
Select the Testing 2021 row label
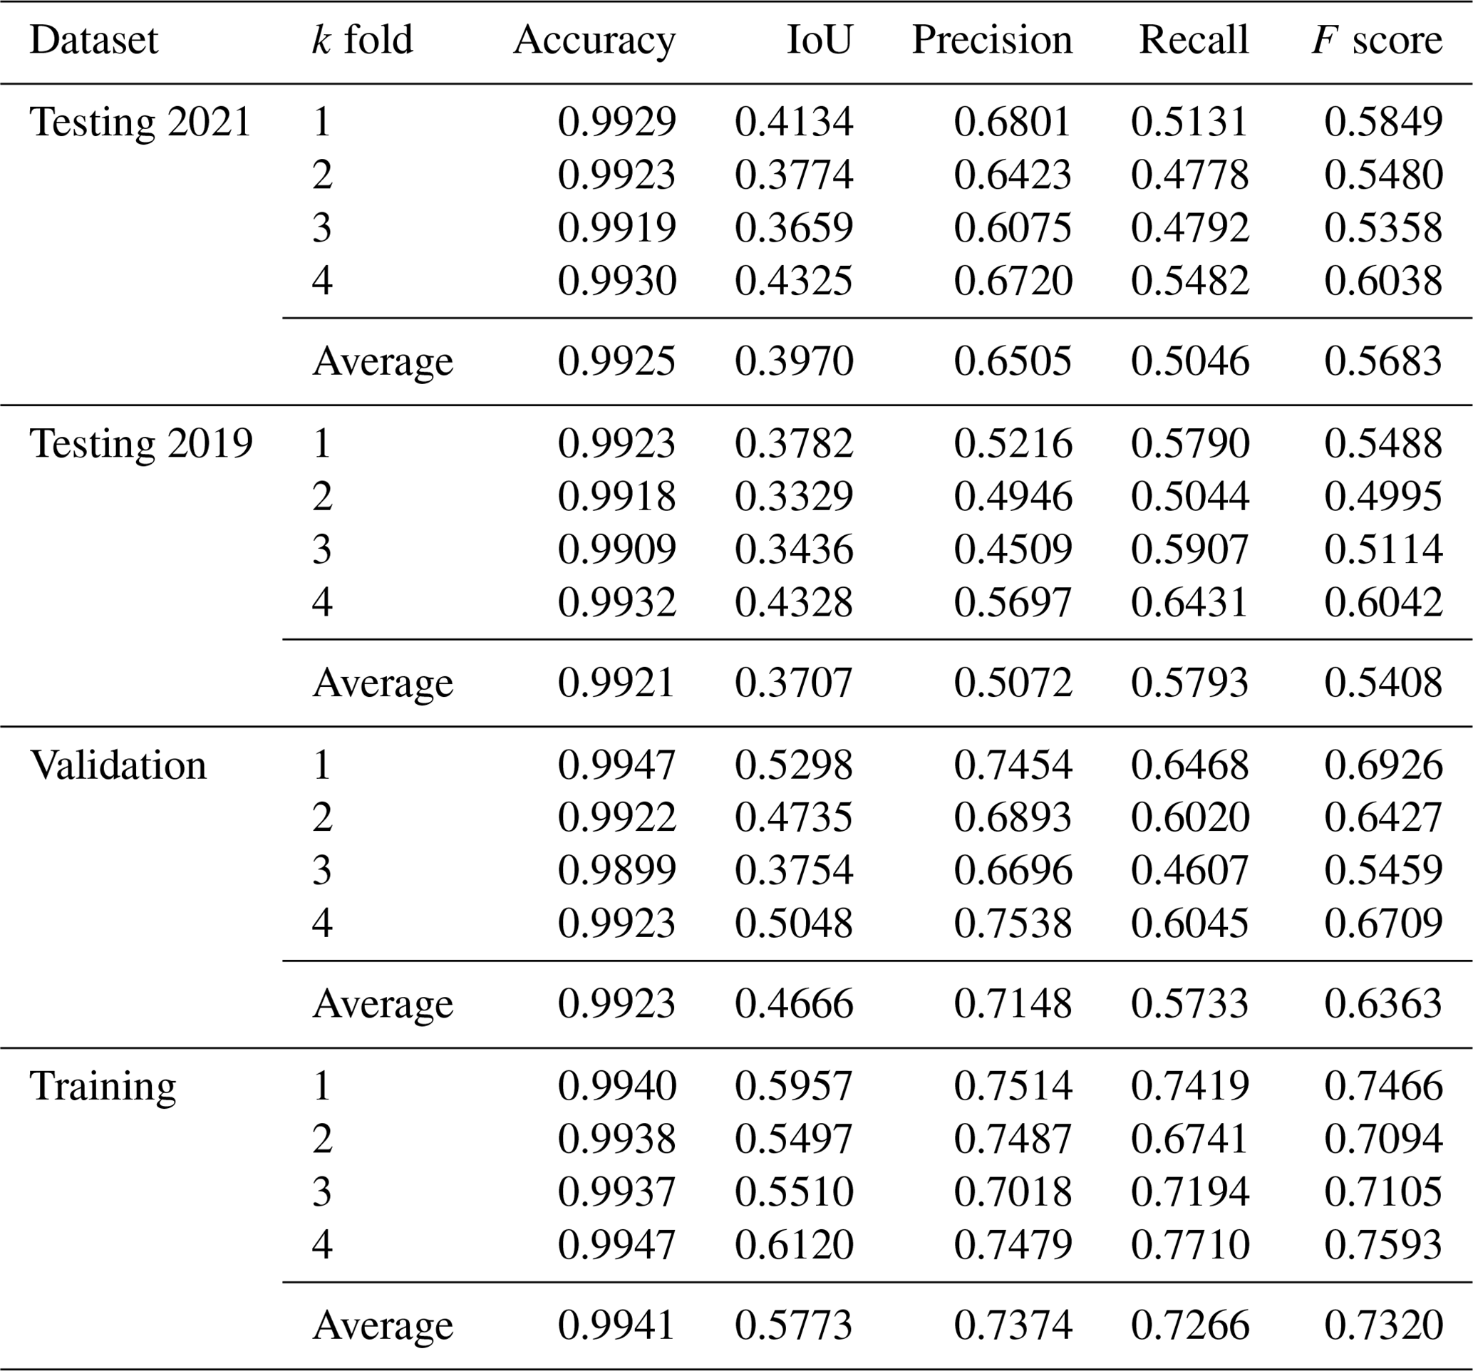coord(141,123)
